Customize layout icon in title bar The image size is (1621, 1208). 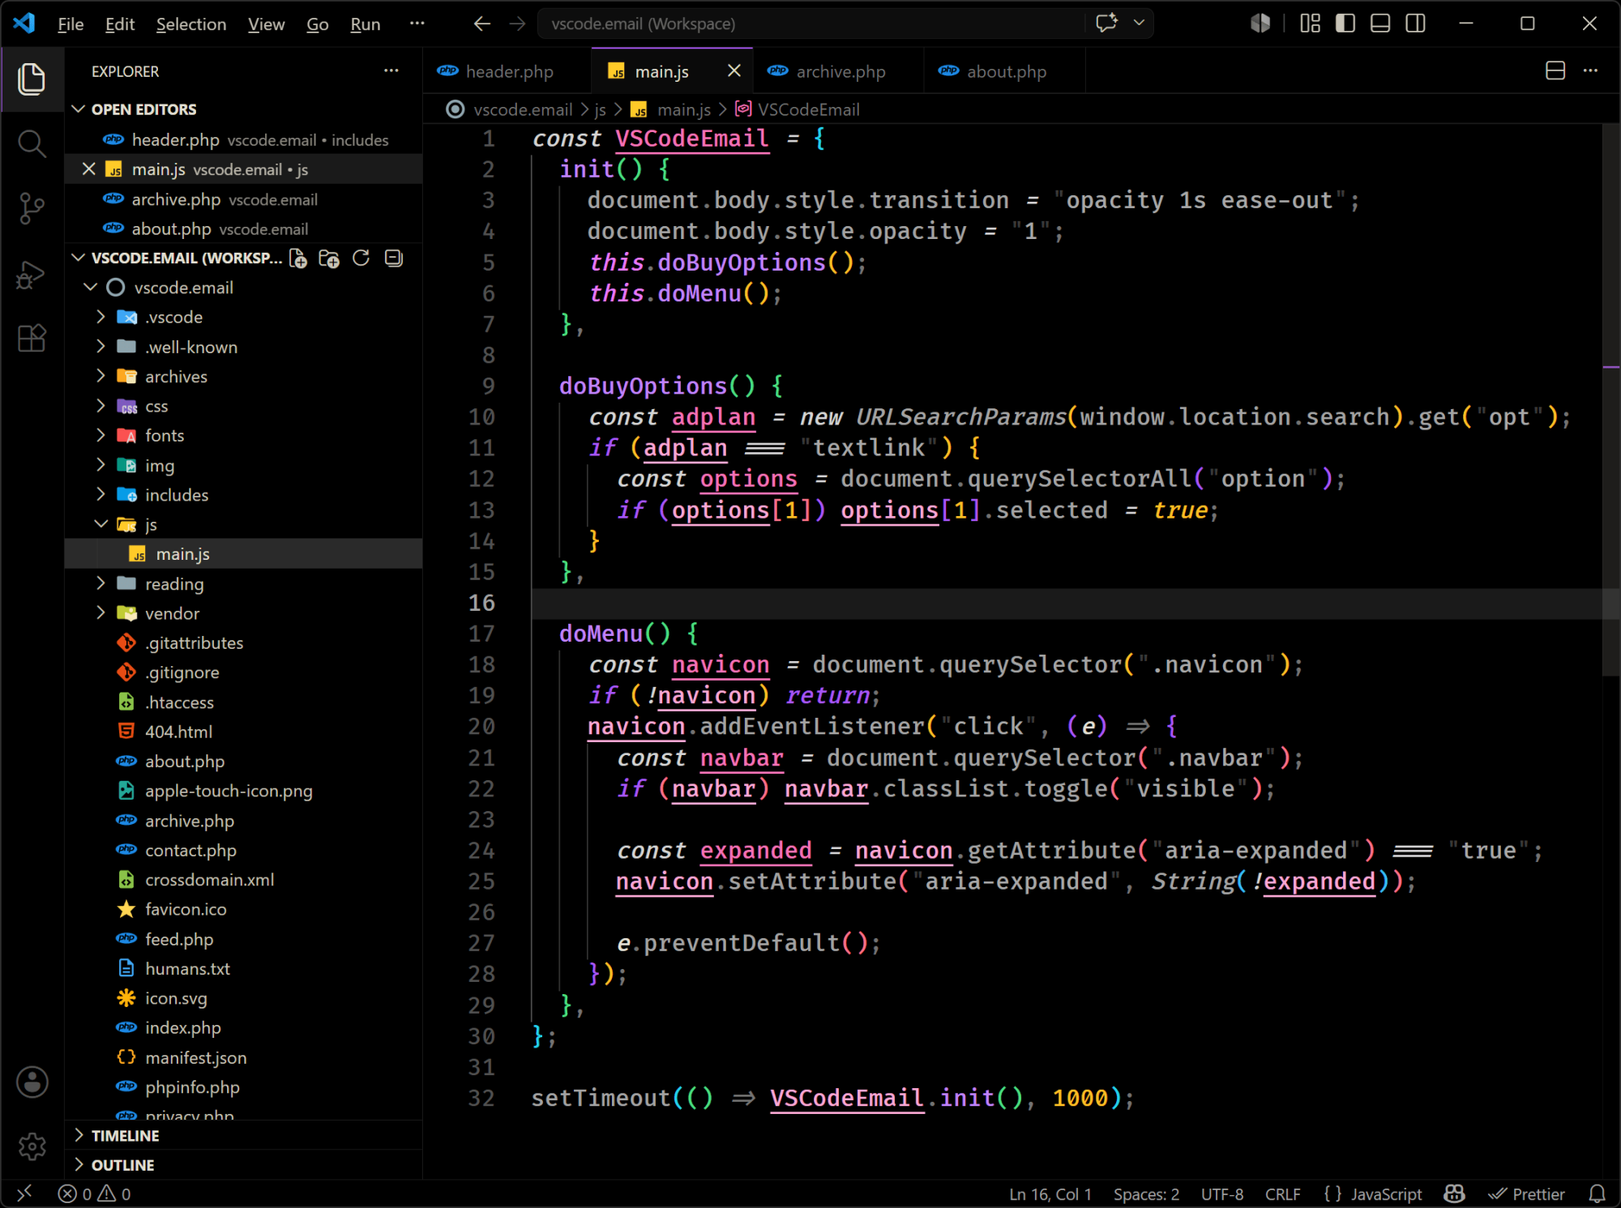(1311, 23)
